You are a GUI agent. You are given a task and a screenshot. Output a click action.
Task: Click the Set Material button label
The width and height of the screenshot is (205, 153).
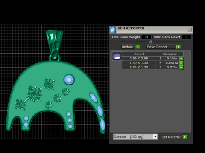click(x=171, y=137)
